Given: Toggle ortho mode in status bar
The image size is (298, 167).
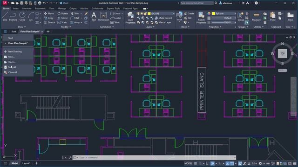Looking at the screenshot, I should point(207,163).
